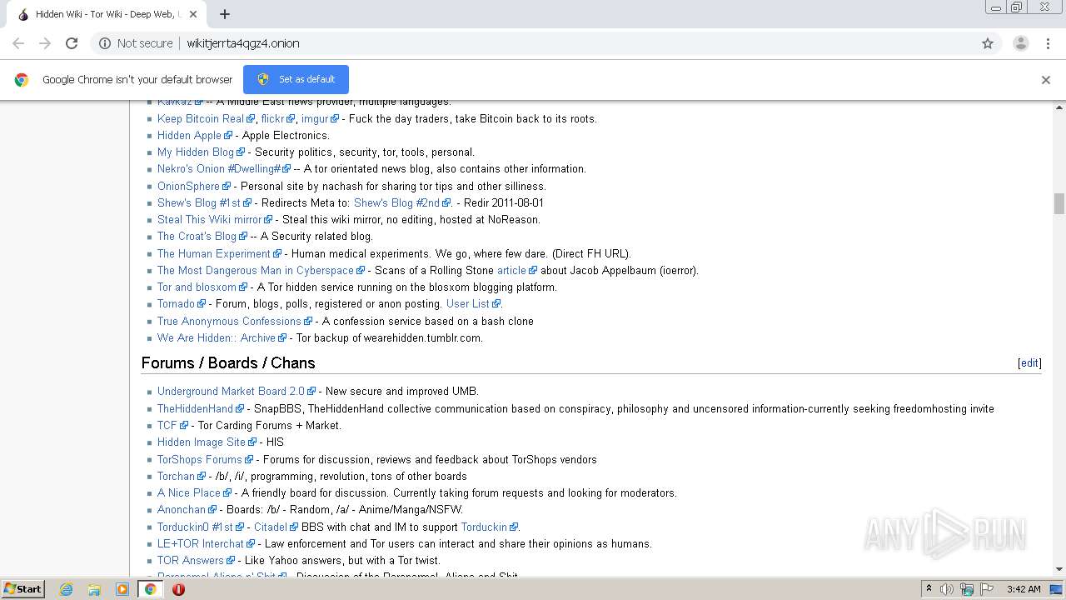This screenshot has height=600, width=1066.
Task: Open the volume speaker tray icon
Action: [x=947, y=589]
